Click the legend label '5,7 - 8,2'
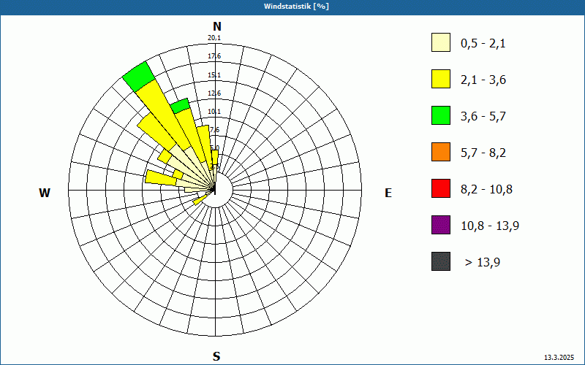 click(483, 153)
